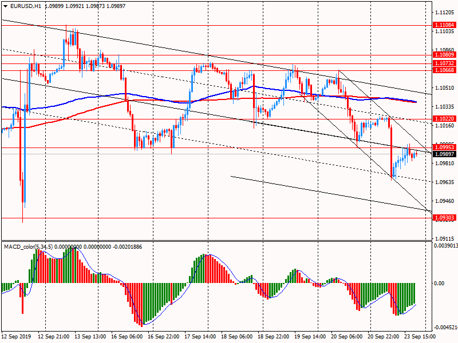Screen dimensions: 458x343
Task: Click the 18 Sep 06:00 time axis label
Action: click(237, 337)
